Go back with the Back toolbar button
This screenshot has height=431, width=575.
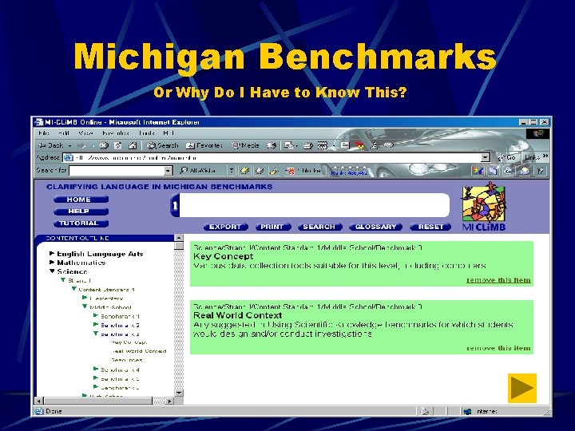pos(50,145)
